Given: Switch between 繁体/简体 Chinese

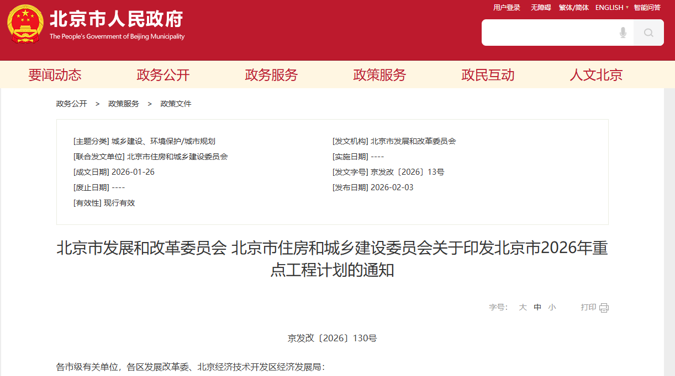Looking at the screenshot, I should pos(573,8).
